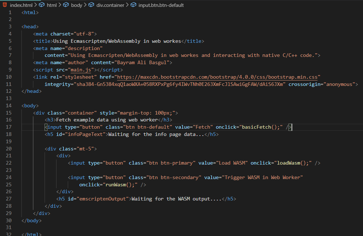This screenshot has width=363, height=236.
Task: Expand breadcrumb chevron after body segment
Action: click(85, 5)
